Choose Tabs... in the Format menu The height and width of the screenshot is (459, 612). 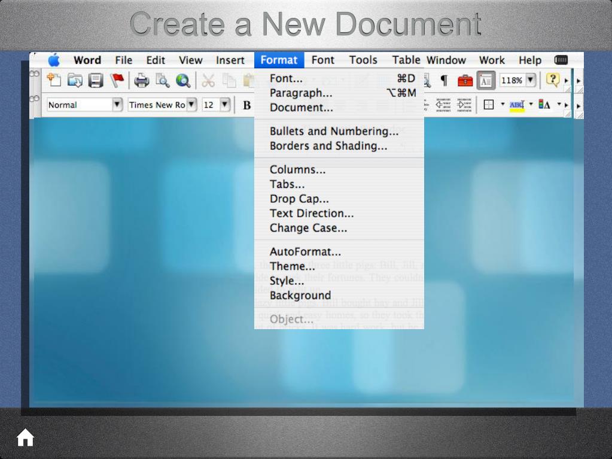pos(339,184)
